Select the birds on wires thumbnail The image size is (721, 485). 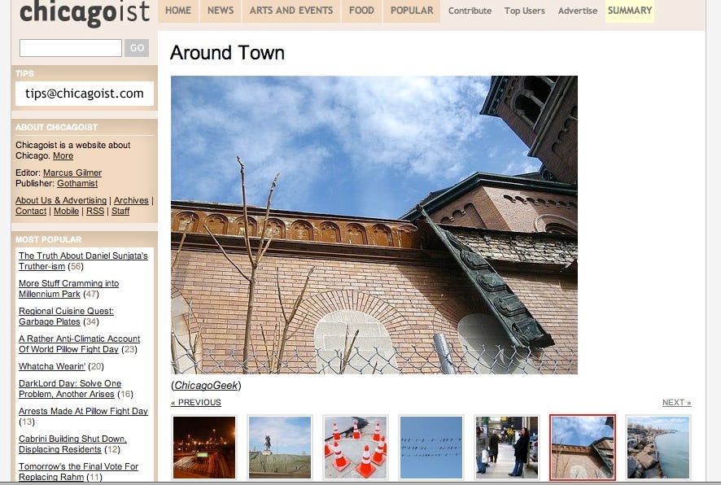pos(430,448)
